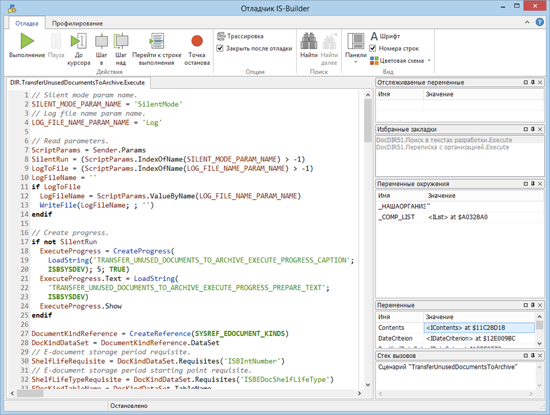
Task: Collapse the ribbon with the chevron
Action: (527, 22)
